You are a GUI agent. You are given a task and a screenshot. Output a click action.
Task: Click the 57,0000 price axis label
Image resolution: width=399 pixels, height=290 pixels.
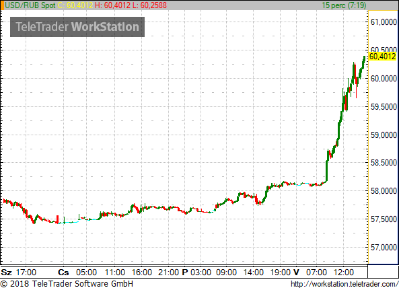click(384, 247)
